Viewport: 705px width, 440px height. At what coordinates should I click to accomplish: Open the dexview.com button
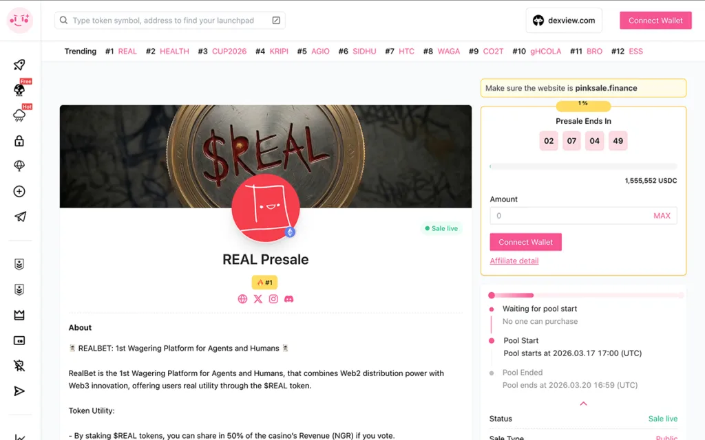[564, 20]
